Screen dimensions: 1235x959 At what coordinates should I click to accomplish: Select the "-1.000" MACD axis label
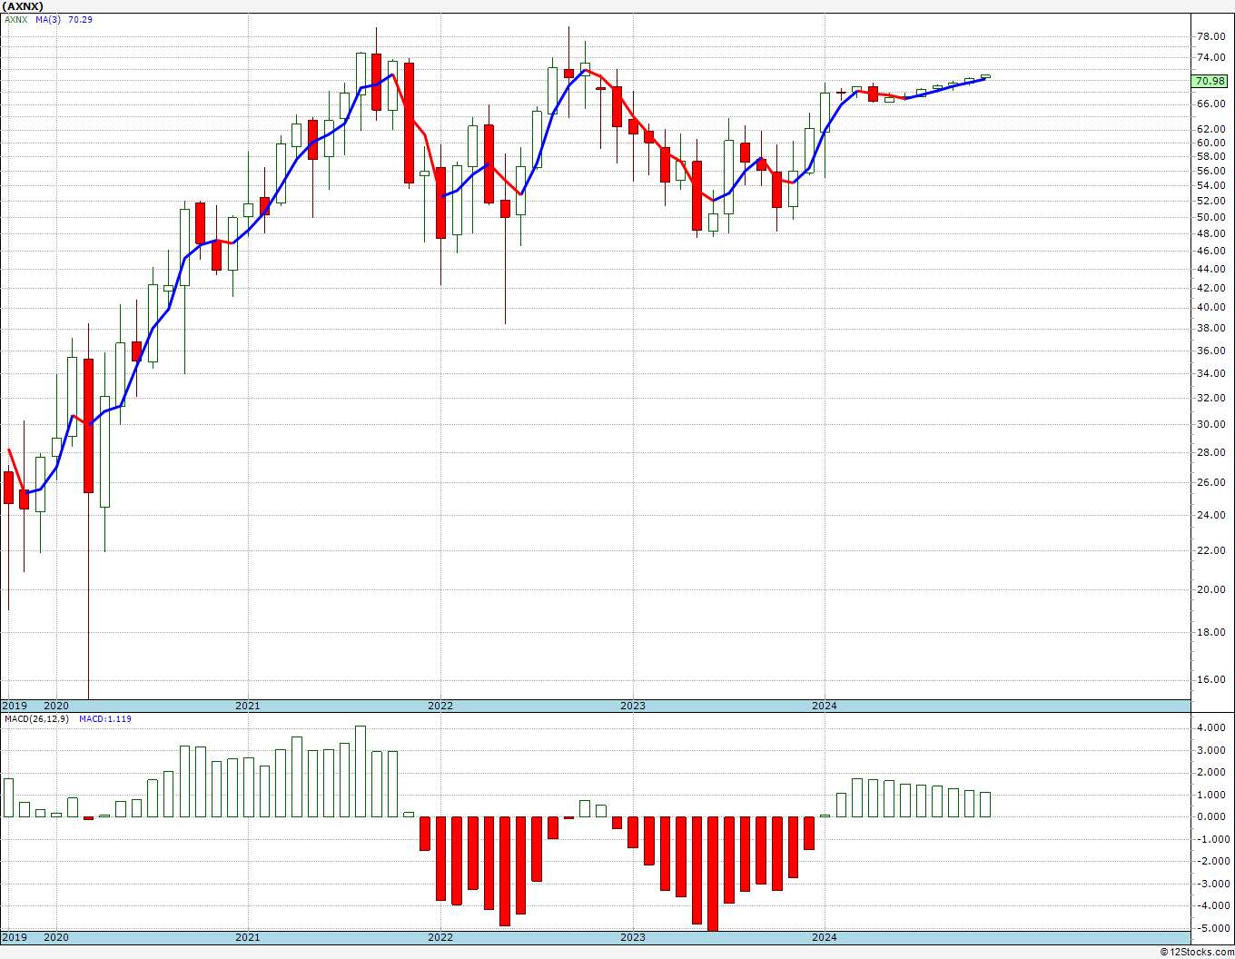[x=1211, y=839]
